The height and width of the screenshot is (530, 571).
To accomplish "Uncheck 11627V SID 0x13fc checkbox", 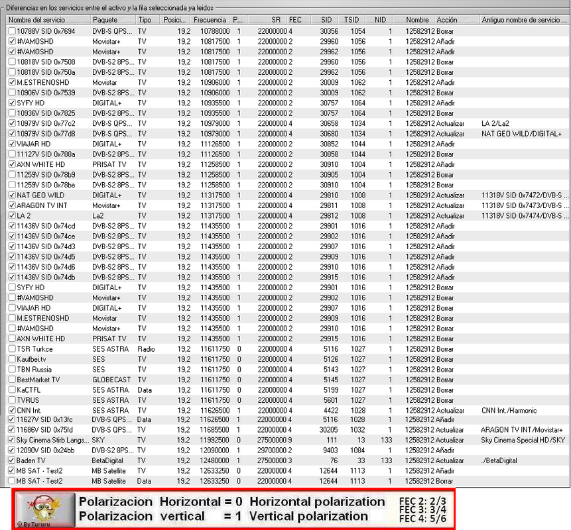I will pos(12,419).
